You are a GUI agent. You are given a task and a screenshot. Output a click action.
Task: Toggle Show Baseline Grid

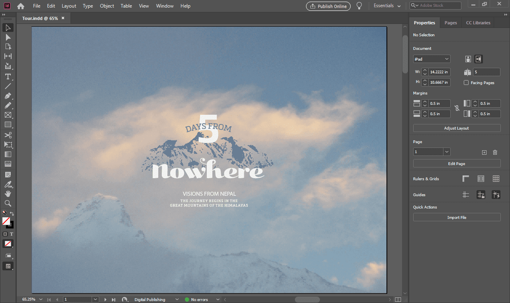[481, 179]
